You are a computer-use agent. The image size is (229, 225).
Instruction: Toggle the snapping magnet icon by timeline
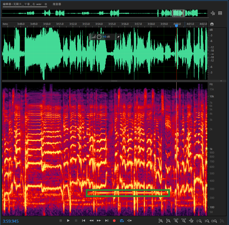(212, 24)
